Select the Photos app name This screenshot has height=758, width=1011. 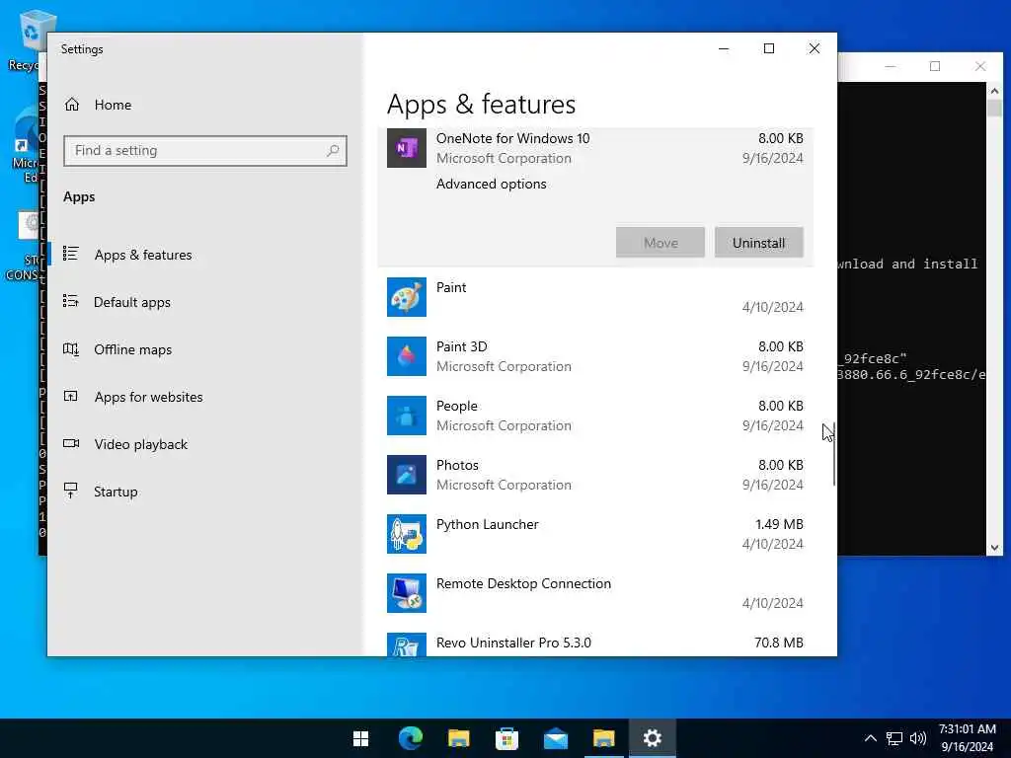point(457,465)
